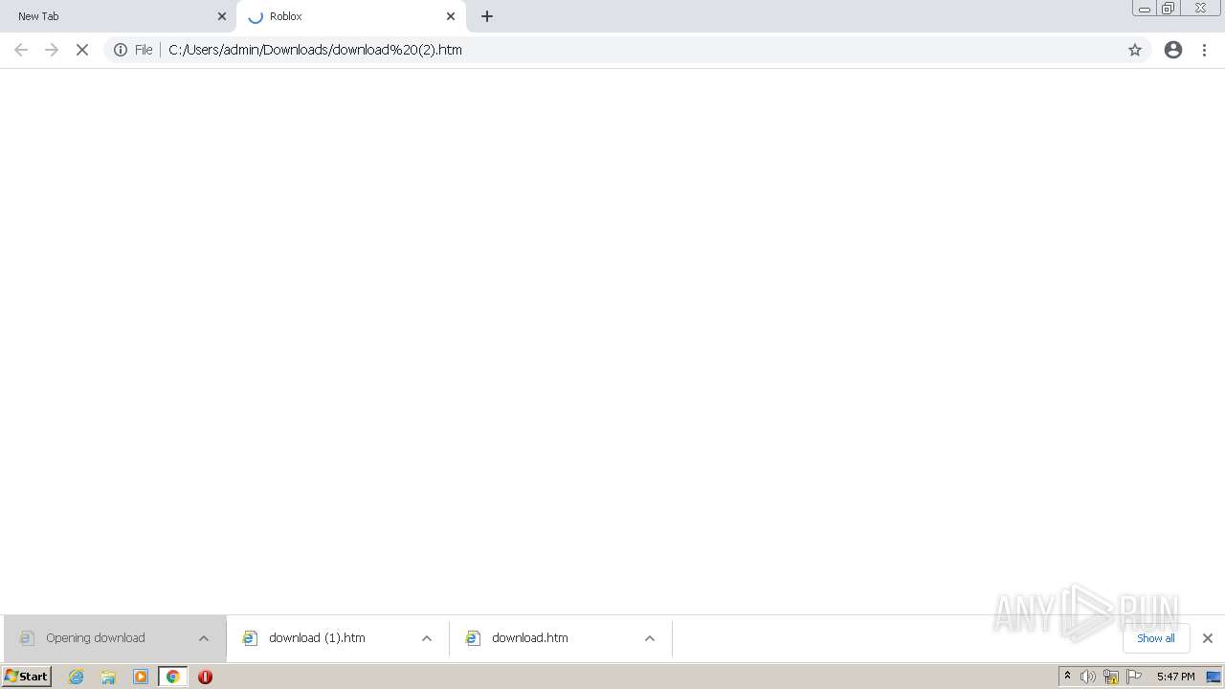1225x689 pixels.
Task: Open Chrome three-dot menu
Action: (x=1205, y=50)
